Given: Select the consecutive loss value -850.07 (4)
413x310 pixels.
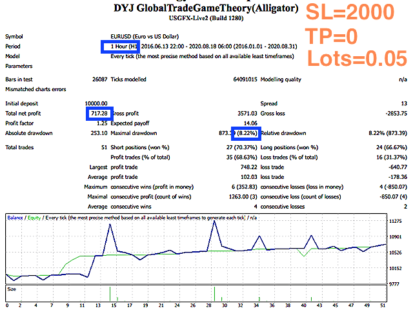Looking at the screenshot, I should click(x=393, y=196).
